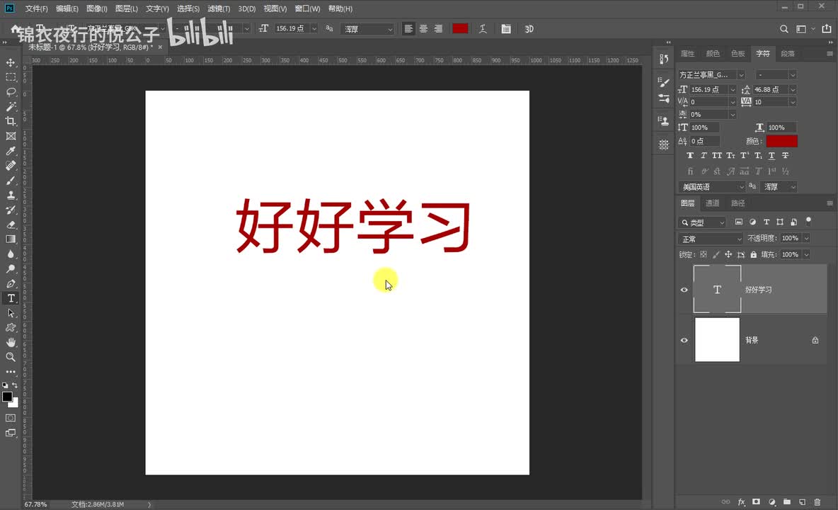
Task: Select the Brush tool
Action: coord(11,181)
